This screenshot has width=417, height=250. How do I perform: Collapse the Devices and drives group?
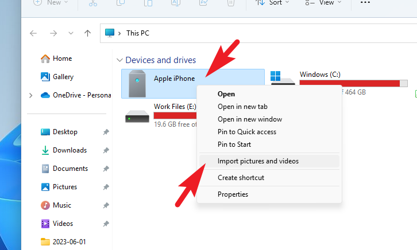coord(119,60)
